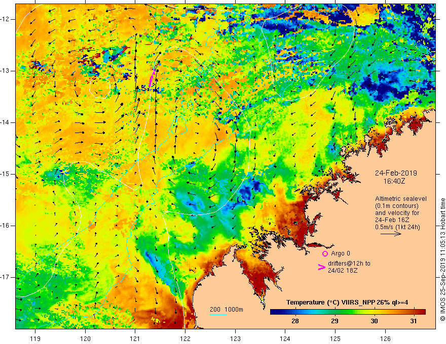The width and height of the screenshot is (446, 344).
Task: Click the longitude label 126
Action: tap(385, 338)
